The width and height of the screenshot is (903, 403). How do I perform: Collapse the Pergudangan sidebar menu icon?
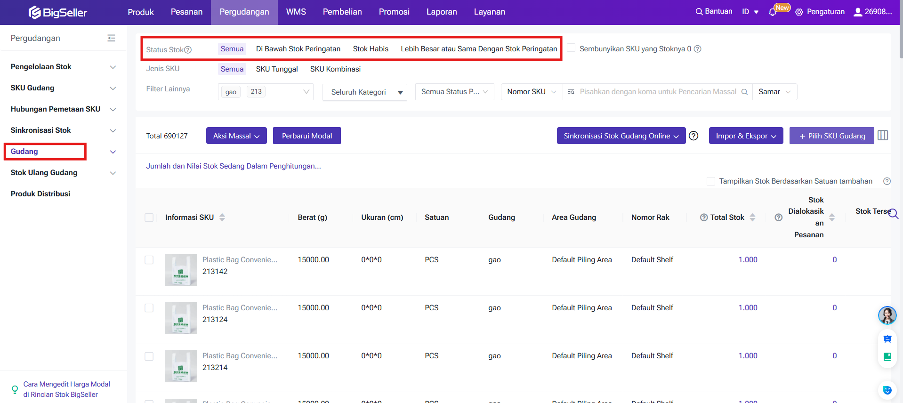pos(111,38)
